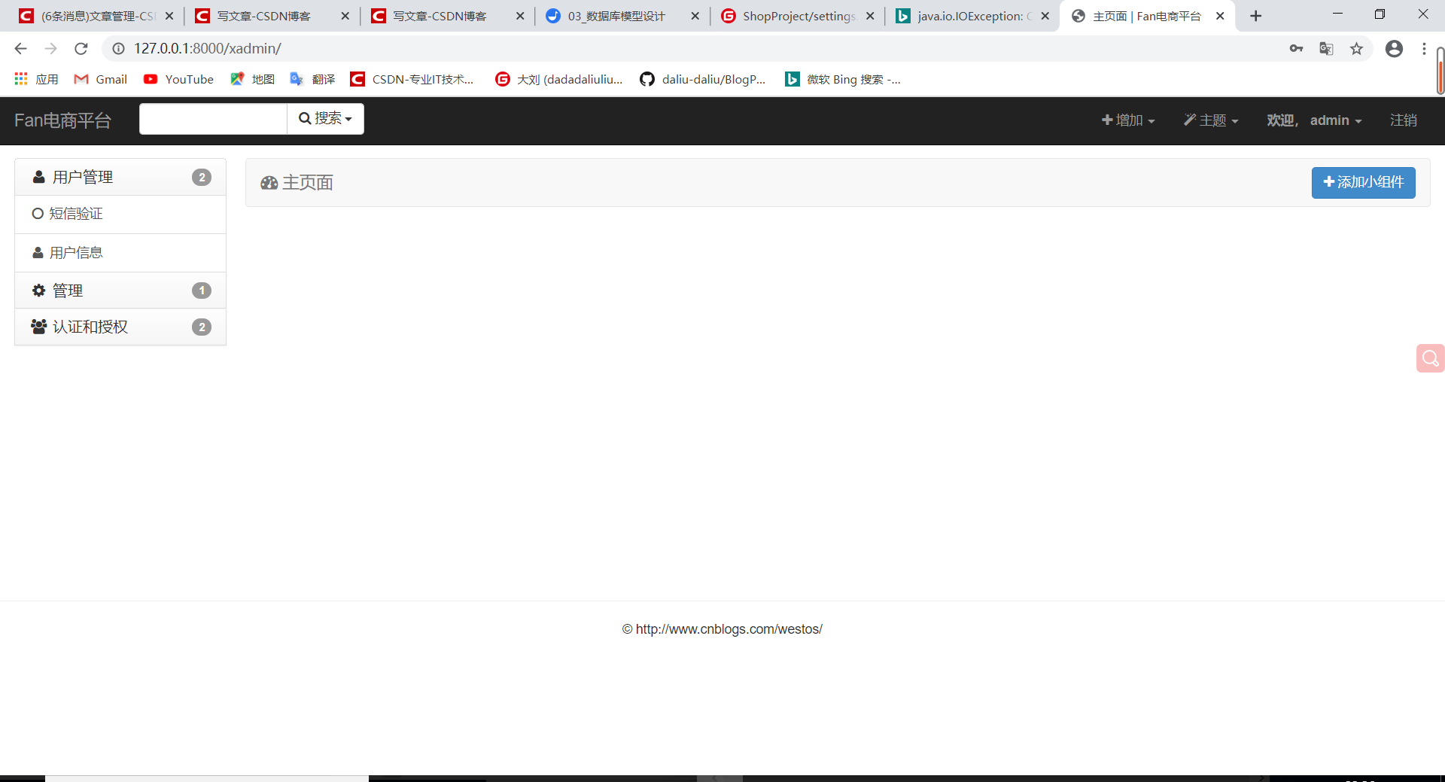Image resolution: width=1445 pixels, height=782 pixels.
Task: Click the pink floating search icon
Action: pos(1430,358)
